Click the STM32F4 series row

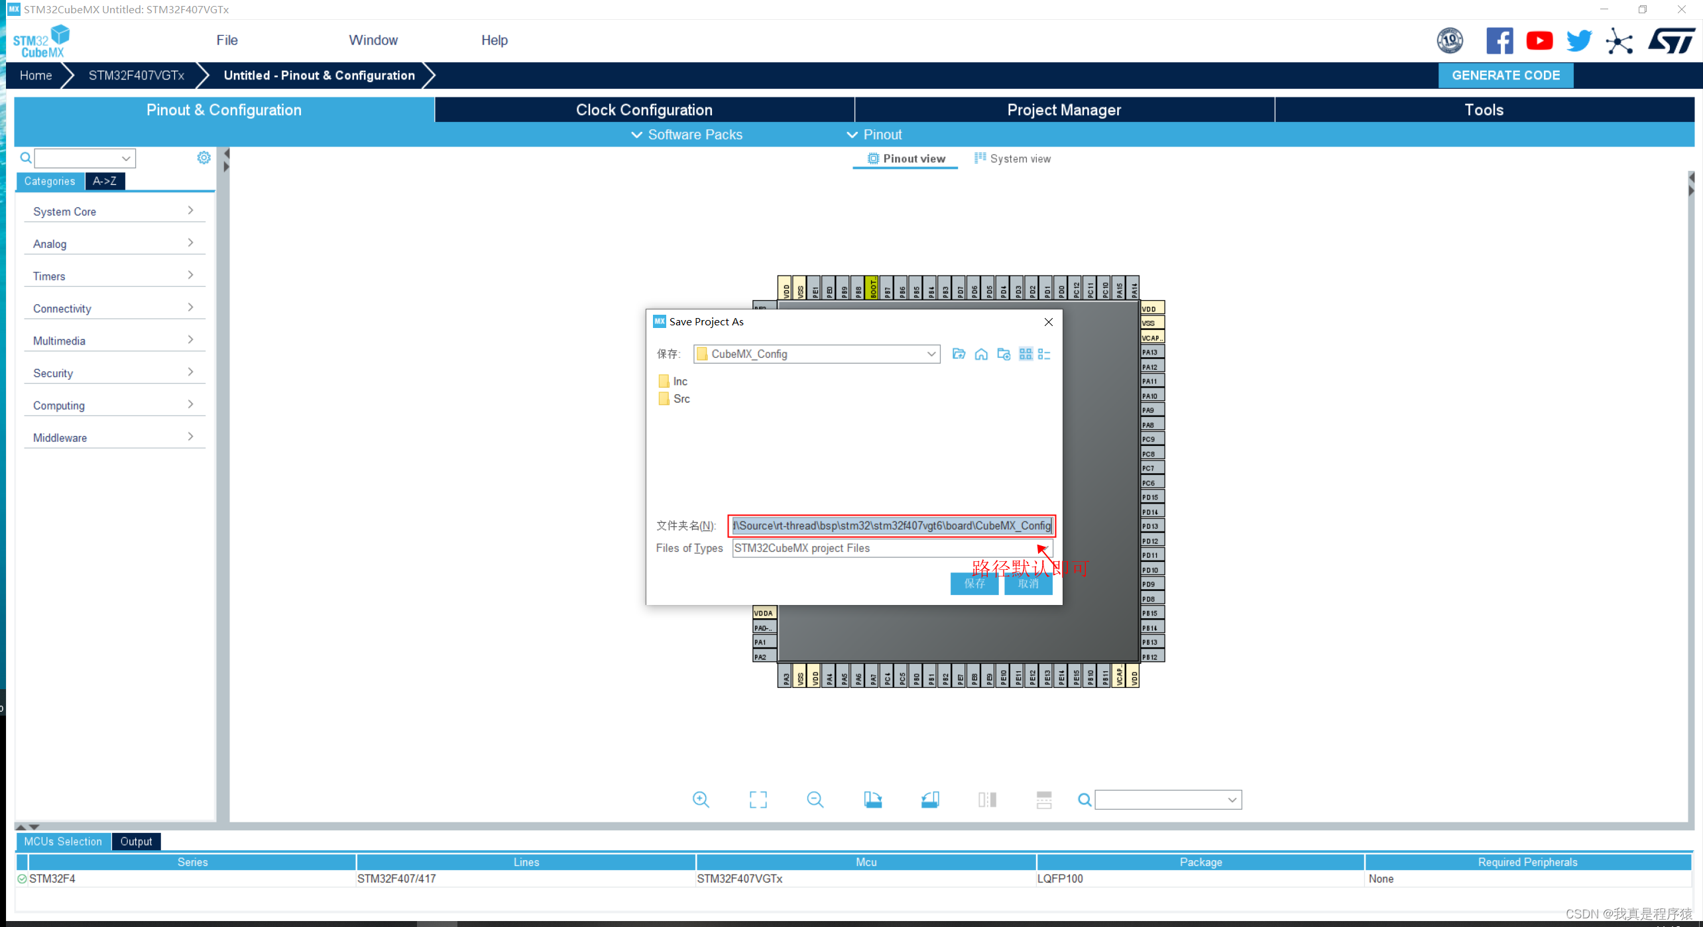point(854,879)
